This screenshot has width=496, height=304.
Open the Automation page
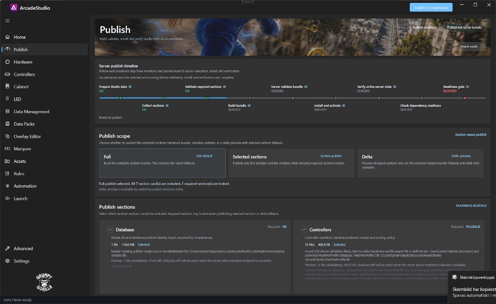(x=44, y=186)
